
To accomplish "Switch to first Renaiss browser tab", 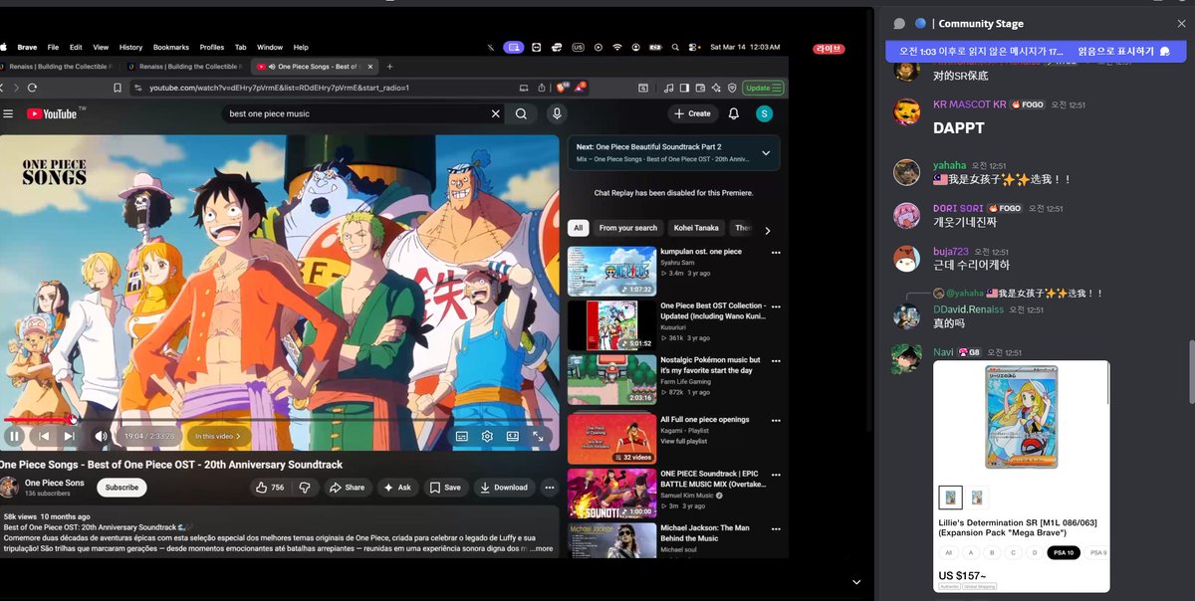I will [x=56, y=67].
